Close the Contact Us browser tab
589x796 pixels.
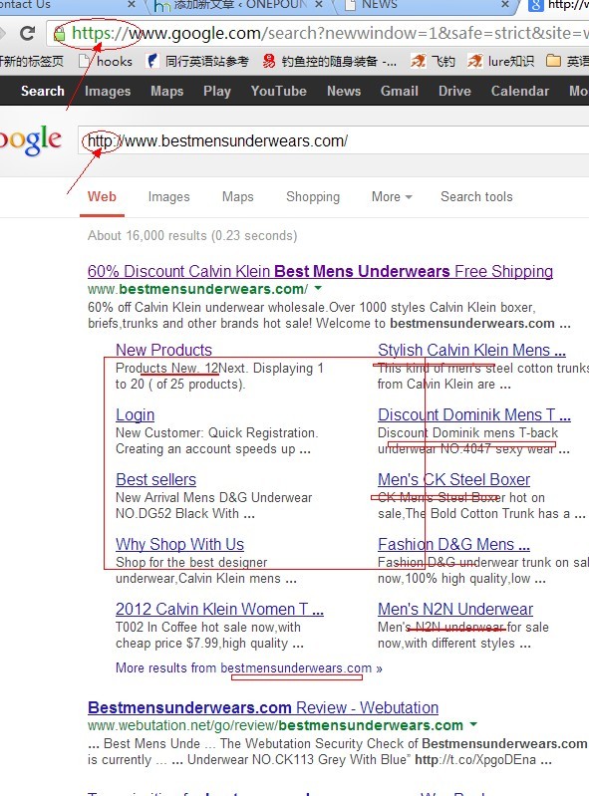click(x=132, y=5)
